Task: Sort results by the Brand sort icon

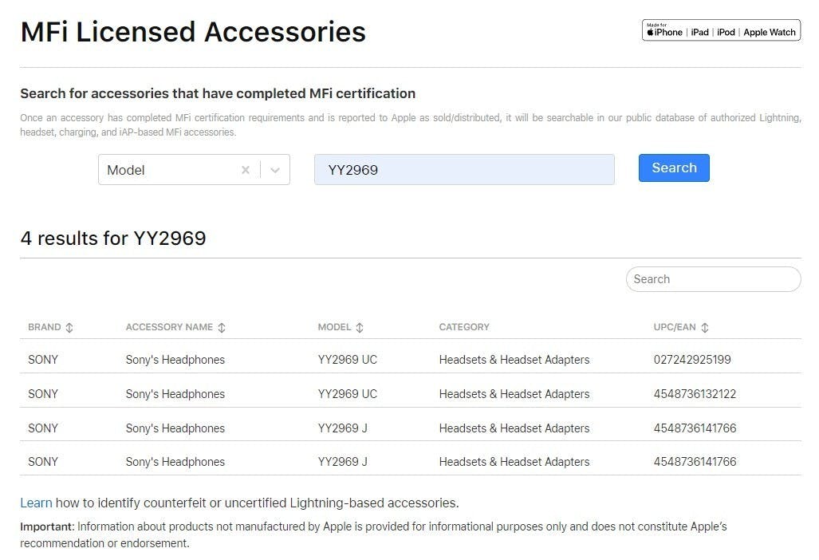Action: pyautogui.click(x=69, y=328)
